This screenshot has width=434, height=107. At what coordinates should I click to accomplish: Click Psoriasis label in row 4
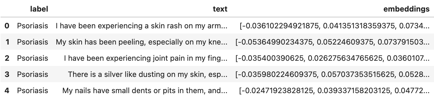pos(32,91)
